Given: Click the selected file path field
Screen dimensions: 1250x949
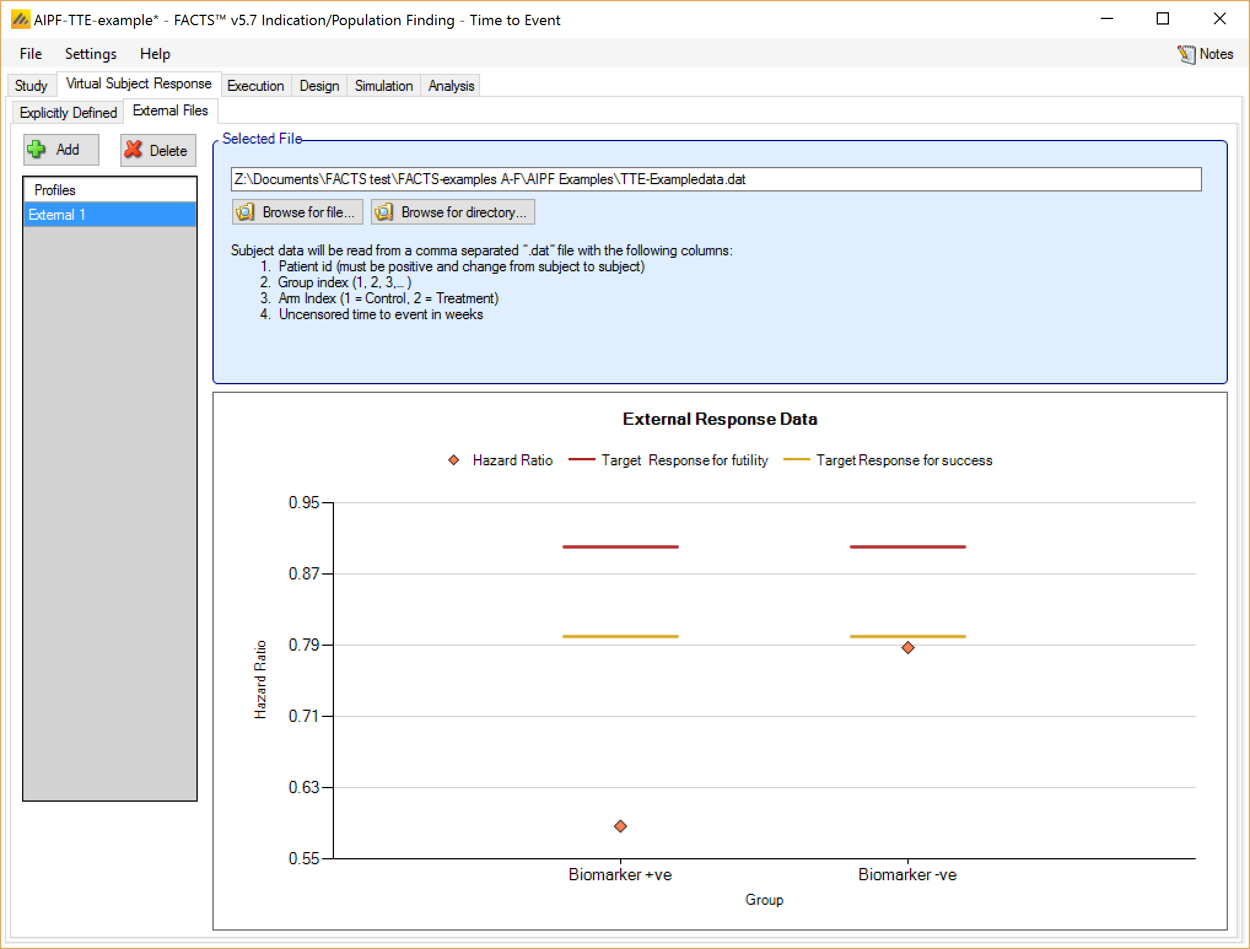Looking at the screenshot, I should click(x=715, y=179).
